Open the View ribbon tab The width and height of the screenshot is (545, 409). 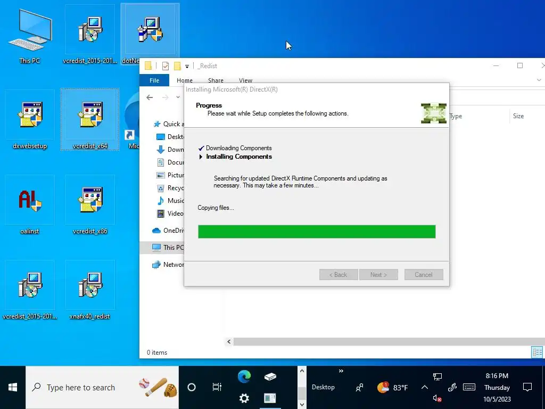(x=245, y=80)
